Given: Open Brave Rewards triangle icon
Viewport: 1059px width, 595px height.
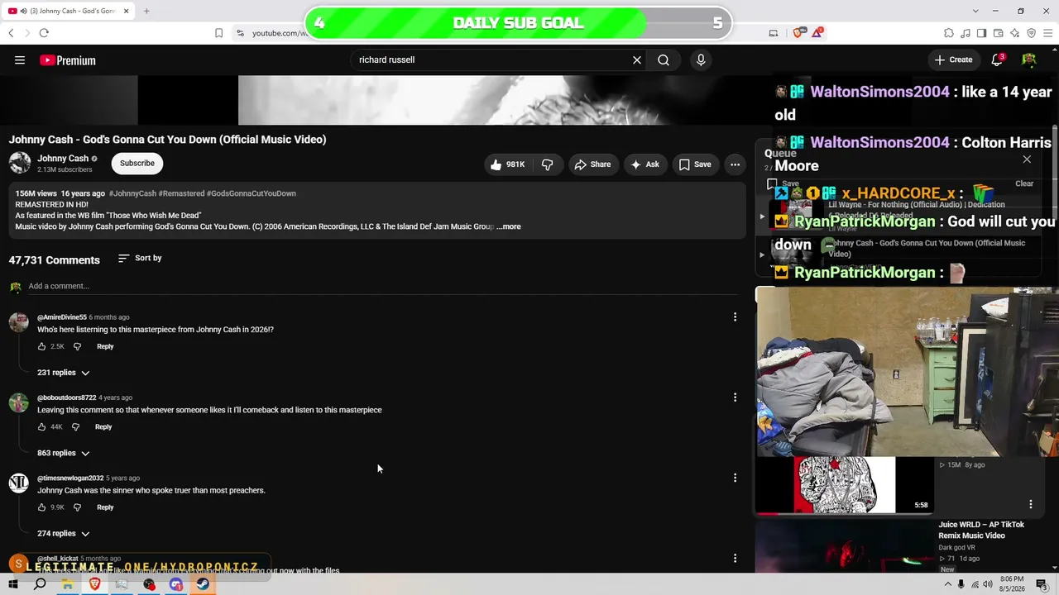Looking at the screenshot, I should pos(817,32).
